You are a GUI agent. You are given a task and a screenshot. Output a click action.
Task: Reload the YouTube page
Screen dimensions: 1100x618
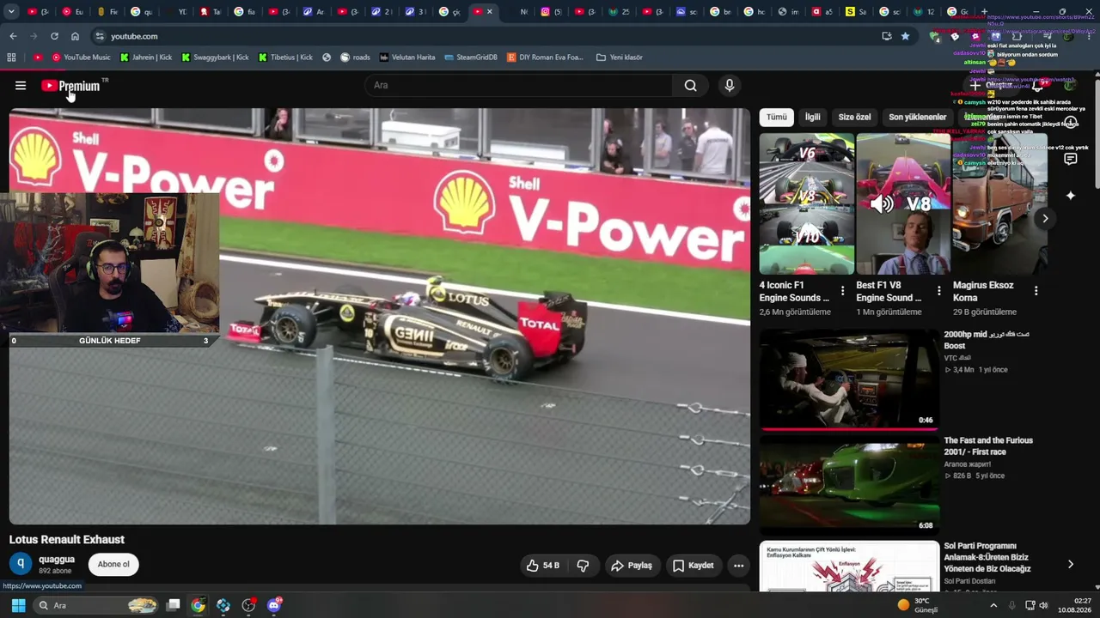pos(54,36)
